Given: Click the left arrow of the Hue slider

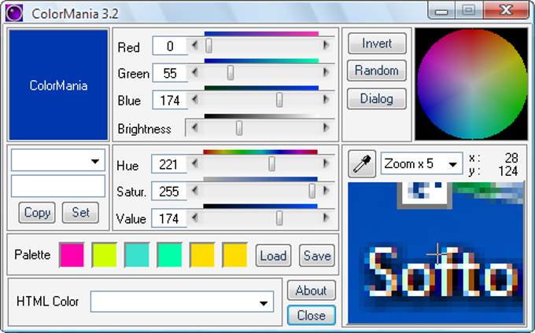Looking at the screenshot, I should (195, 164).
